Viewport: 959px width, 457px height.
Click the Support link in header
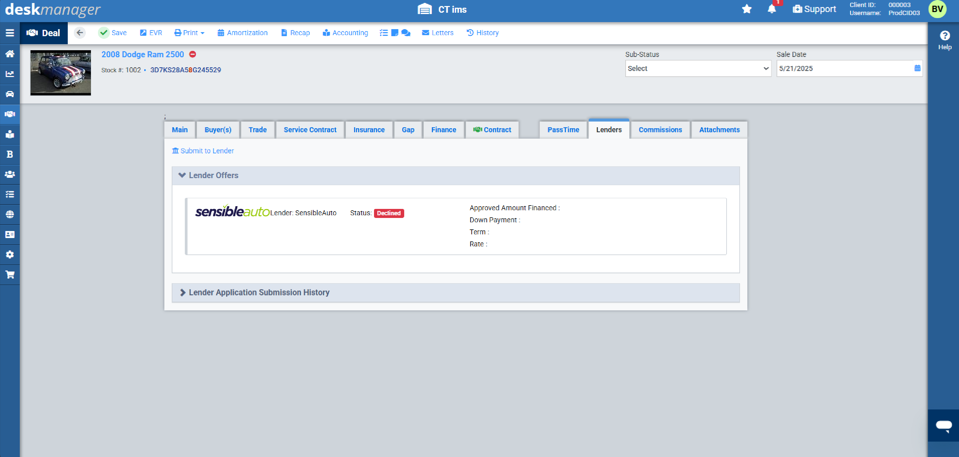pos(814,9)
